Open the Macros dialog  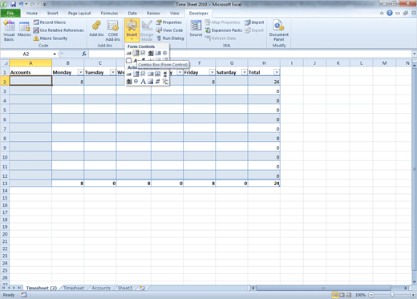[x=24, y=30]
